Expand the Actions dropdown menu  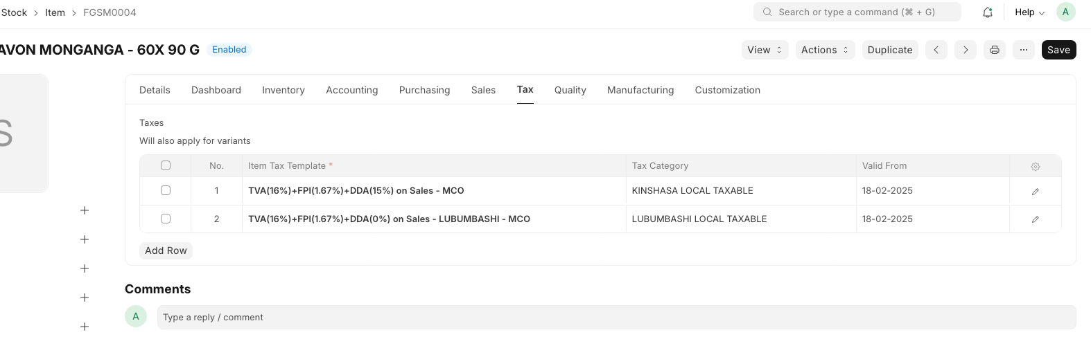coord(824,50)
